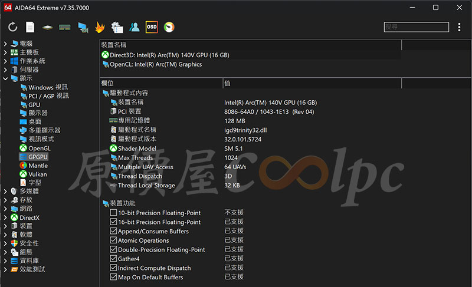Toggle Double-Precision Floating-Point checkbox
The width and height of the screenshot is (472, 287).
113,249
